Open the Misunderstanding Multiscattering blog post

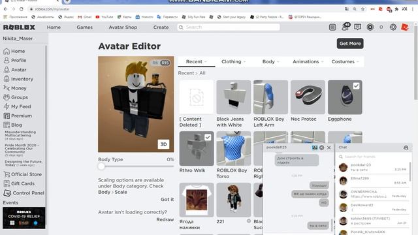click(x=20, y=135)
